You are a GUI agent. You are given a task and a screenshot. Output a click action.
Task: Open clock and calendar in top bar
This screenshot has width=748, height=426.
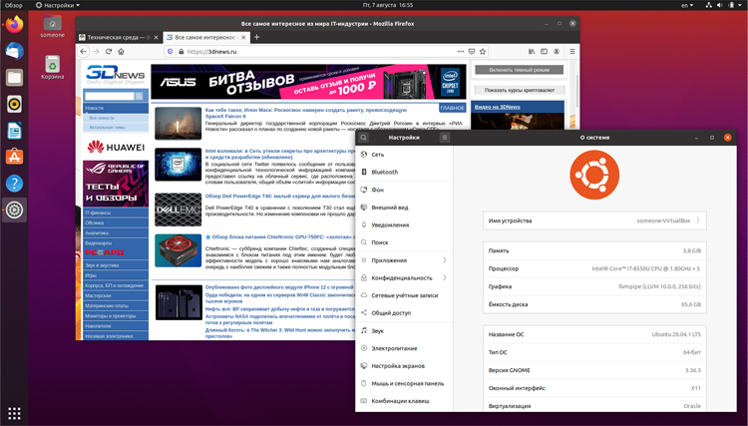click(388, 5)
